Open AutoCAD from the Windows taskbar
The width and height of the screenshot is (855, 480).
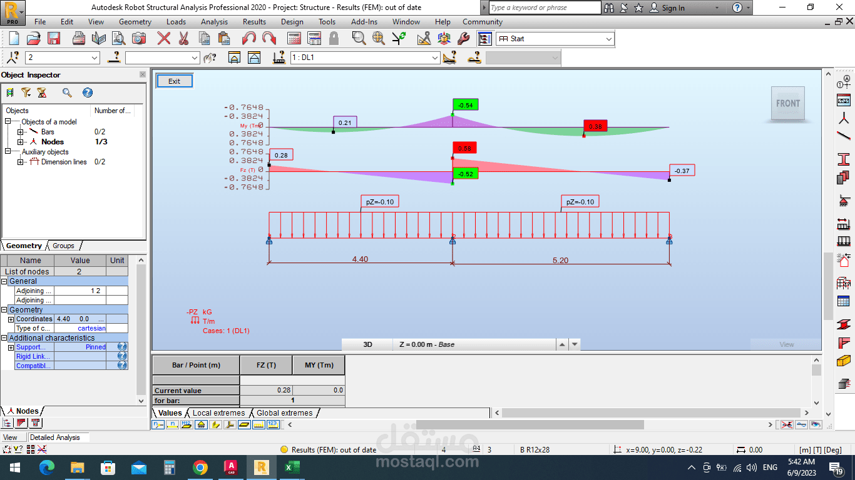[231, 467]
